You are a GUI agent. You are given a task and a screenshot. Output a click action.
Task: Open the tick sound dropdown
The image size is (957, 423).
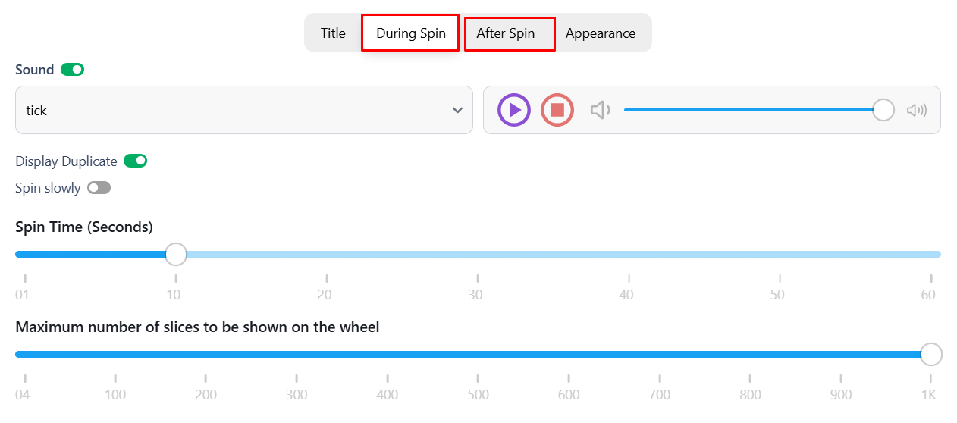pyautogui.click(x=244, y=110)
